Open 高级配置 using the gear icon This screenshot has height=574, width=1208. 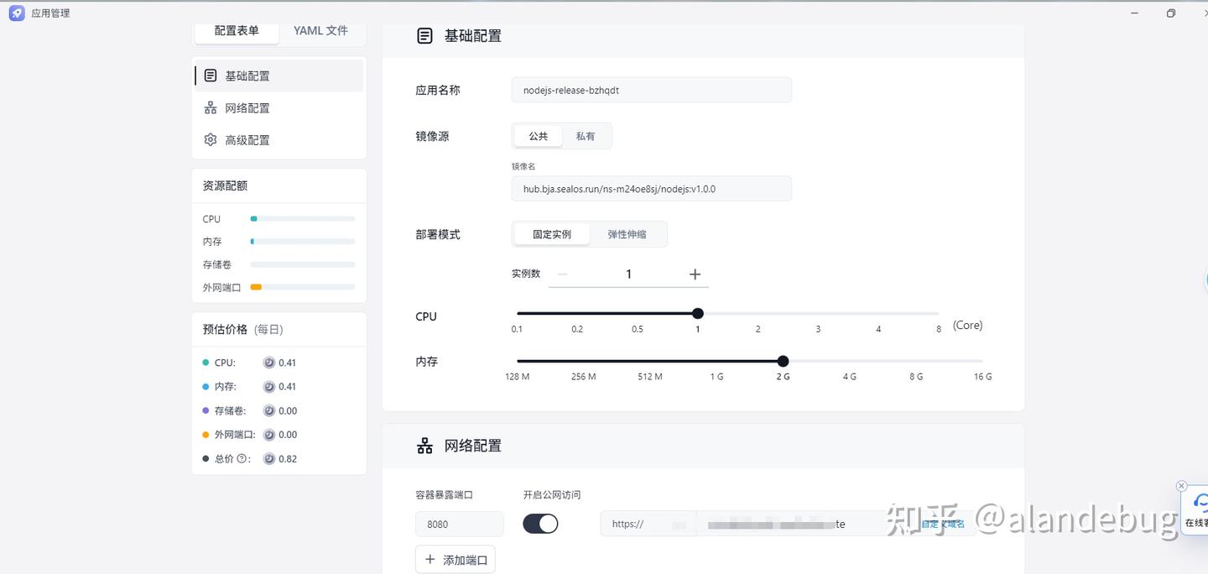coord(210,139)
